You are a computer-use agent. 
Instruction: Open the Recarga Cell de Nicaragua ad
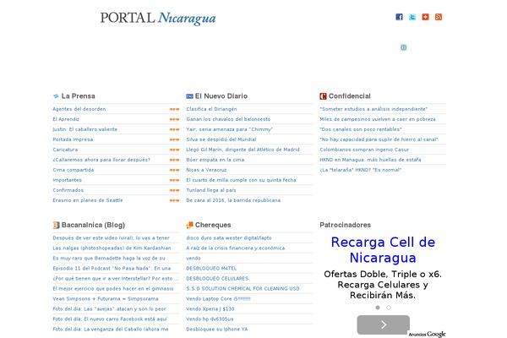pyautogui.click(x=383, y=250)
